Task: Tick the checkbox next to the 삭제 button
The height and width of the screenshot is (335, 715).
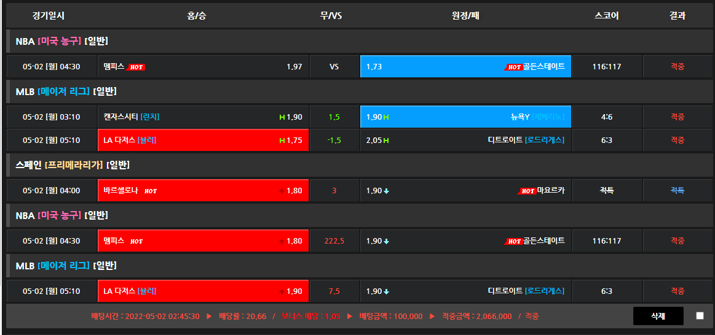Action: point(700,316)
